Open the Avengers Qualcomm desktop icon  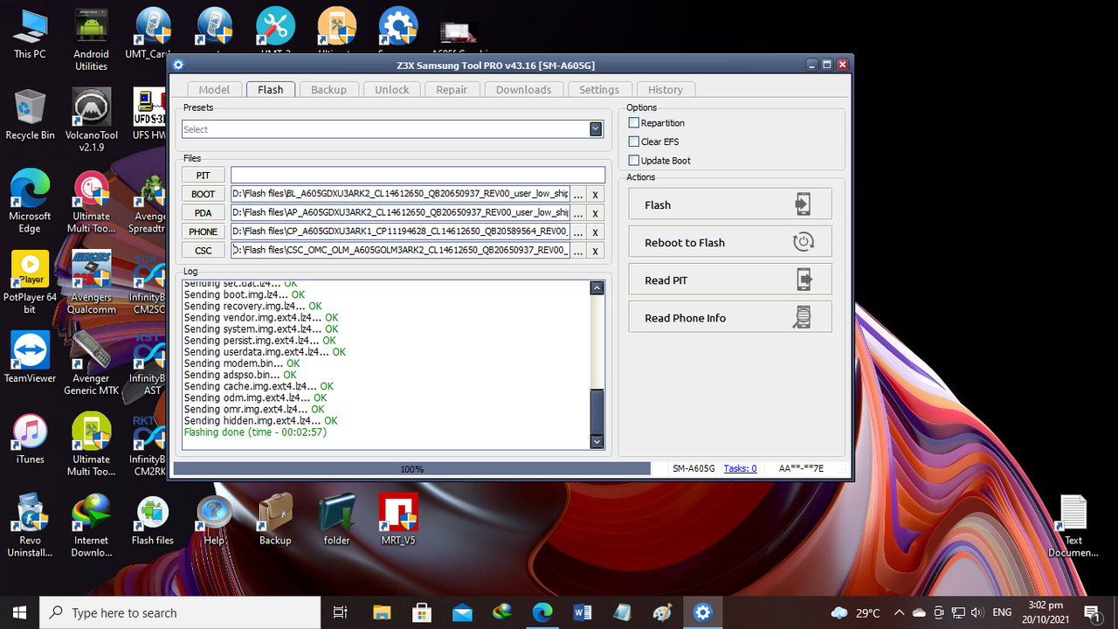tap(91, 283)
